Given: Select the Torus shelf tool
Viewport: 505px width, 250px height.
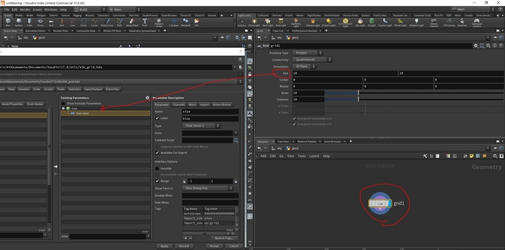Looking at the screenshot, I should (x=40, y=22).
